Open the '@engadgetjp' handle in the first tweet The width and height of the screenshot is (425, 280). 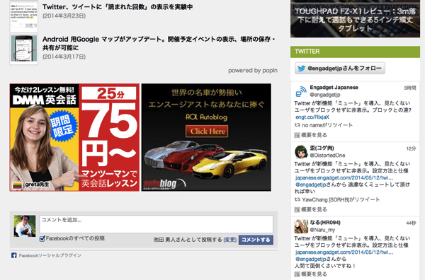(x=324, y=95)
